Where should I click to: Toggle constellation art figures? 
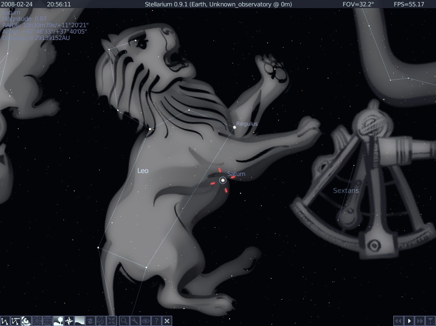26,321
